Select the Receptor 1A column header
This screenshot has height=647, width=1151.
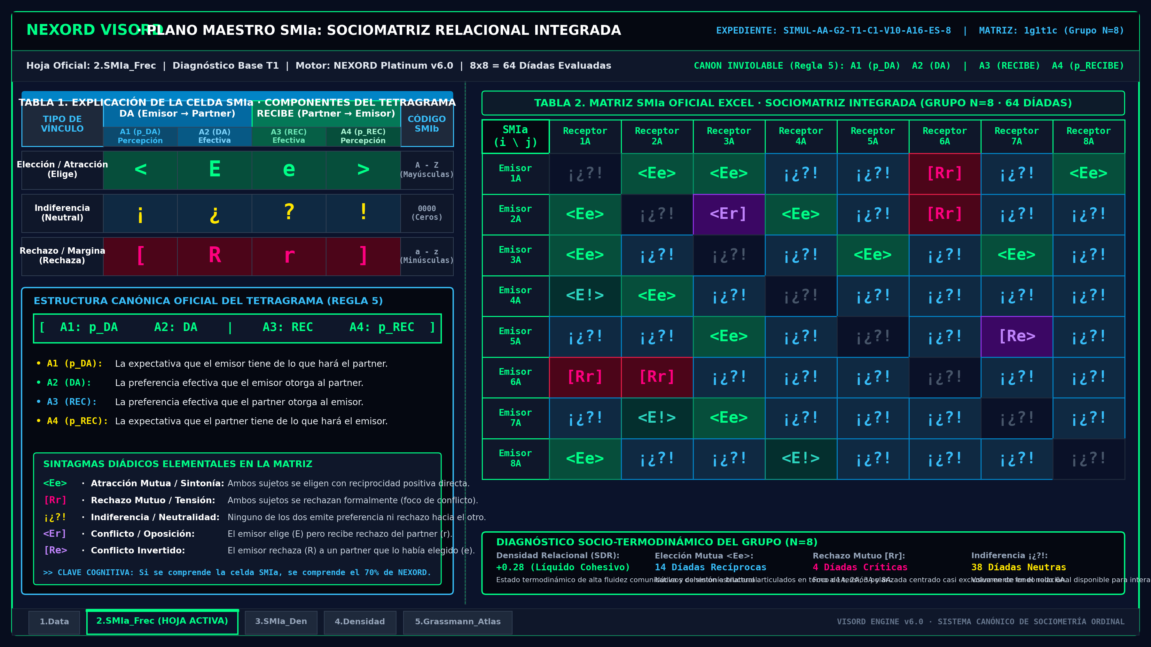coord(585,136)
